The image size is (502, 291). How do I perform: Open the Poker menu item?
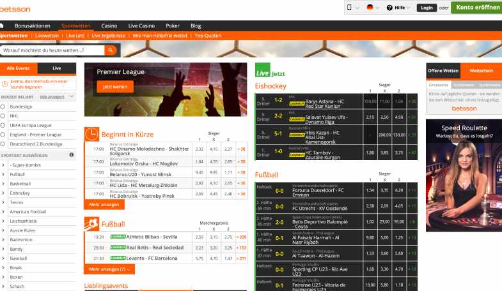coord(173,26)
